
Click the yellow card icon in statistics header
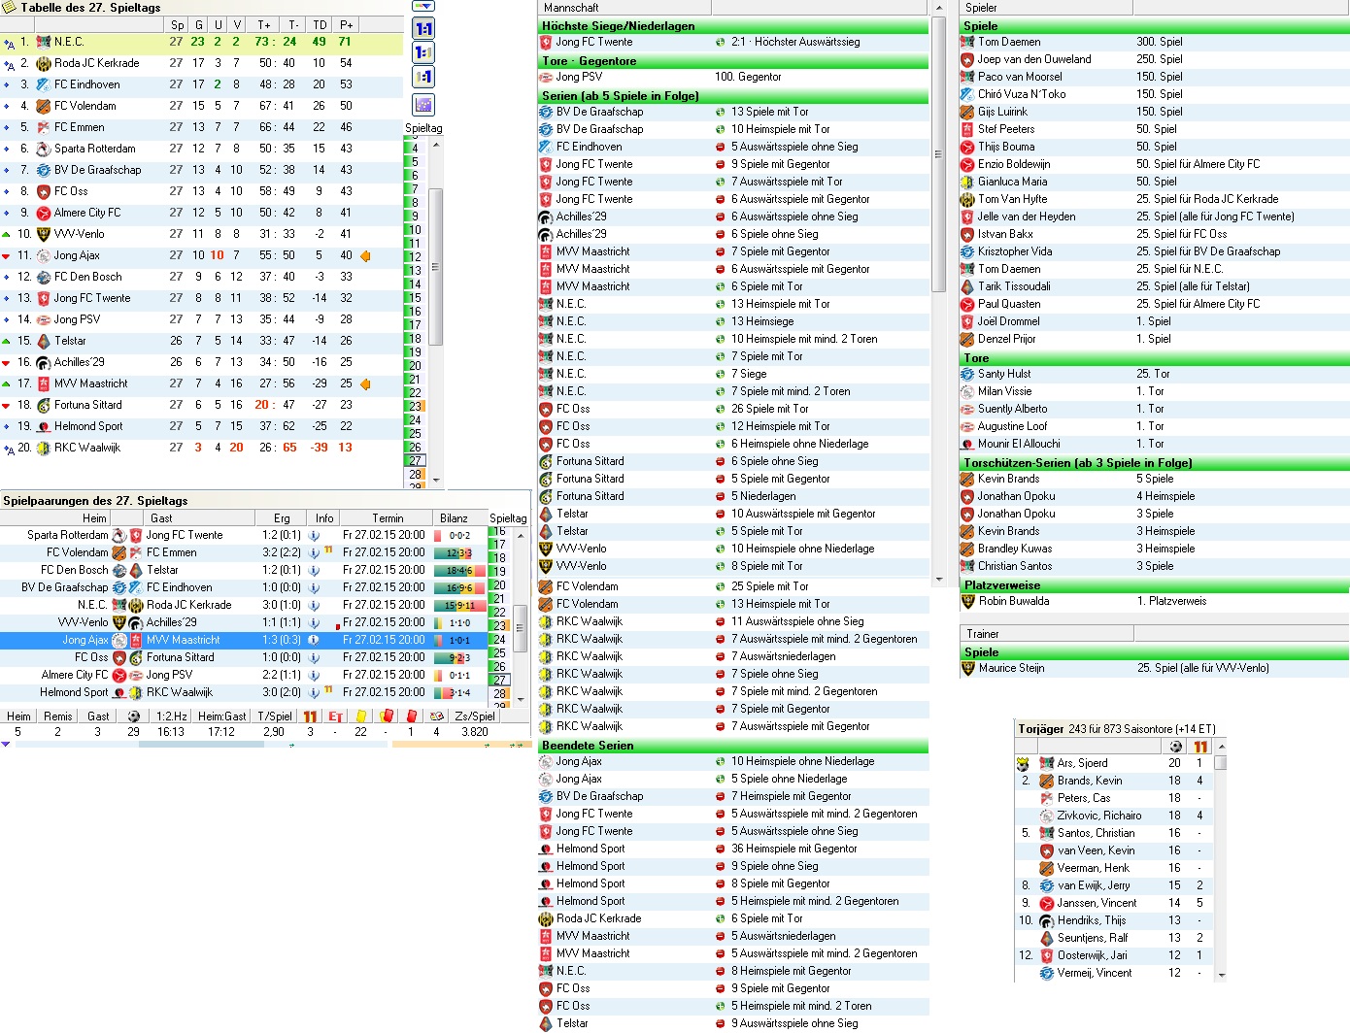[361, 716]
